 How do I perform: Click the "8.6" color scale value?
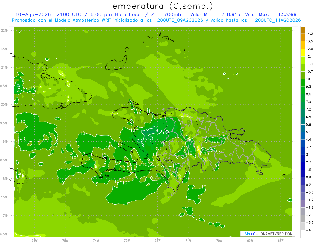click(309, 94)
